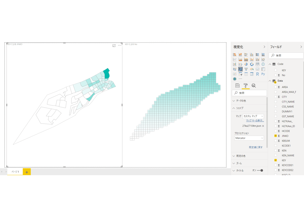Image resolution: width=304 pixels, height=217 pixels.
Task: Open more options on the JINKO map visual
Action: (x=120, y=45)
